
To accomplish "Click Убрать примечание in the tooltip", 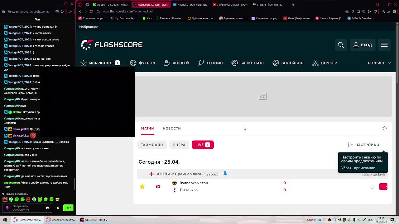I will pyautogui.click(x=358, y=168).
